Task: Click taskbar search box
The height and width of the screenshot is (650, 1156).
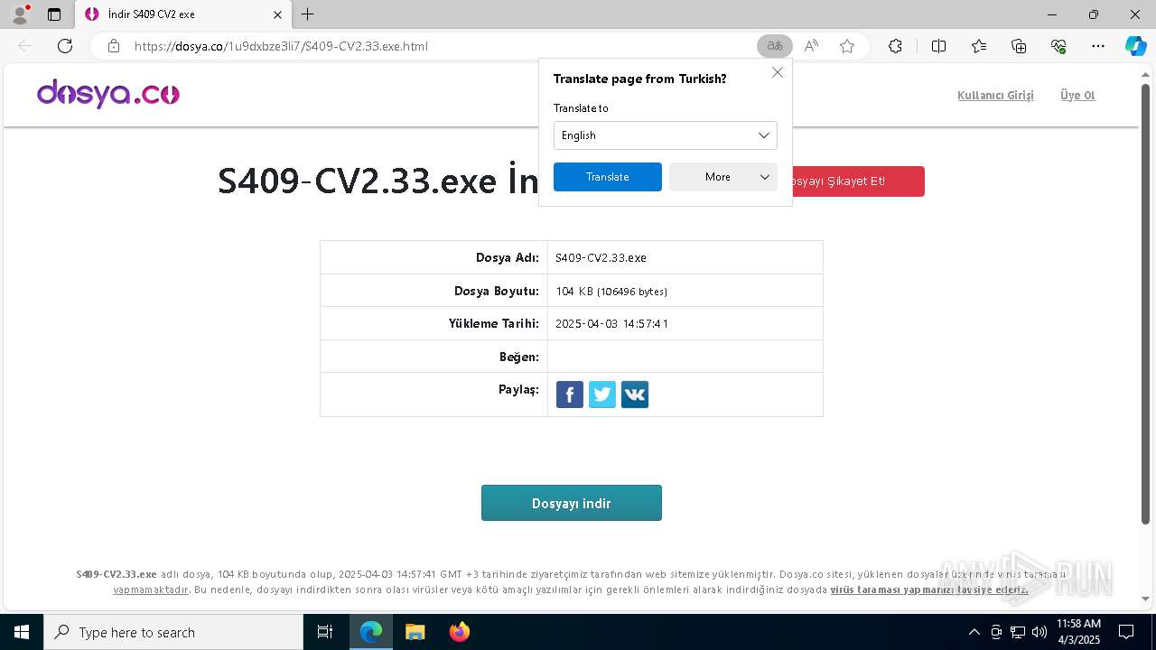Action: click(173, 632)
